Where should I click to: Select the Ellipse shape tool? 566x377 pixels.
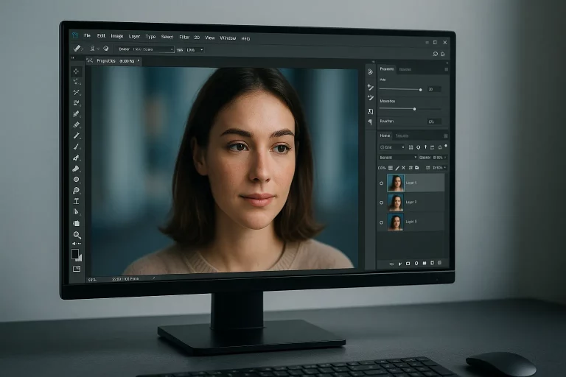[x=76, y=179]
